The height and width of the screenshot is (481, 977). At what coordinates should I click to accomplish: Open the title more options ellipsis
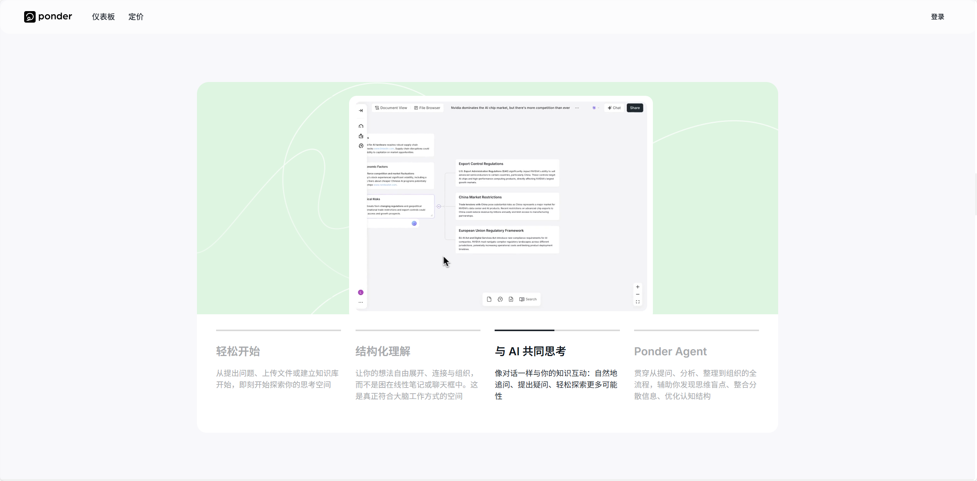(x=577, y=108)
